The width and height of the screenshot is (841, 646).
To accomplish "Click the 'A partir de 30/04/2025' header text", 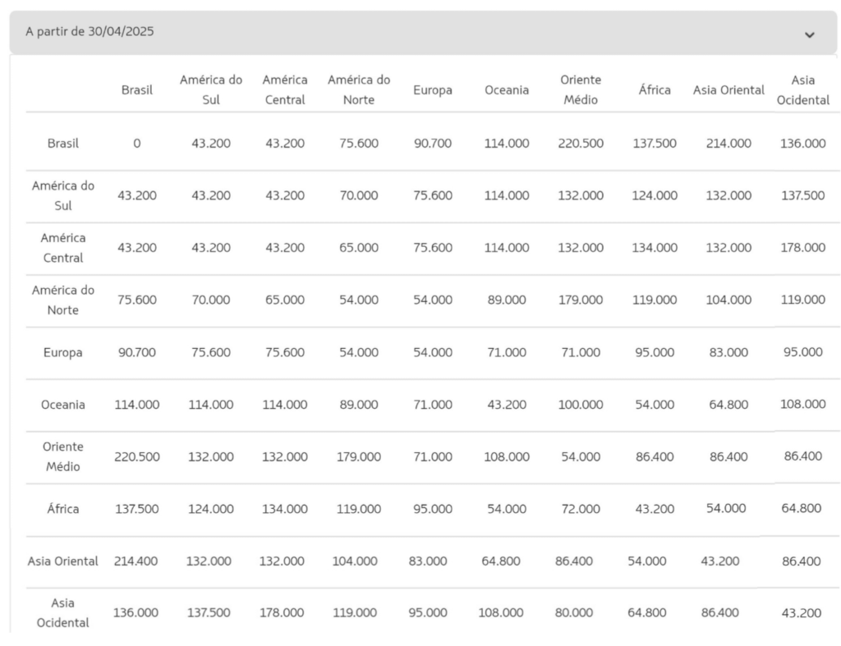I will point(90,32).
